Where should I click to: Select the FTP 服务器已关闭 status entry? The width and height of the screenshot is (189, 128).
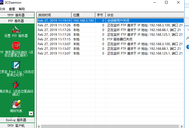pyautogui.click(x=120, y=39)
